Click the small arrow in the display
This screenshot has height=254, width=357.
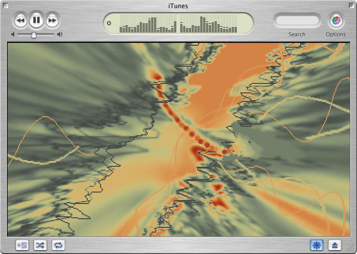[109, 23]
